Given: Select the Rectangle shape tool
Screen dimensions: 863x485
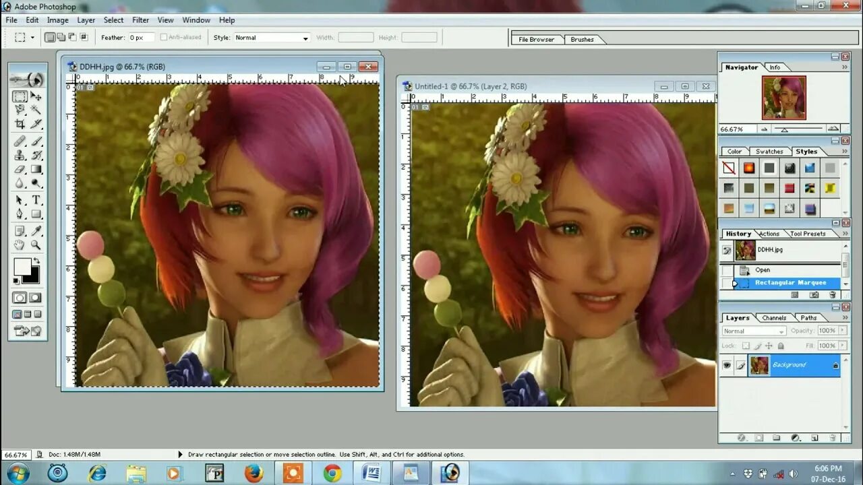Looking at the screenshot, I should (36, 214).
